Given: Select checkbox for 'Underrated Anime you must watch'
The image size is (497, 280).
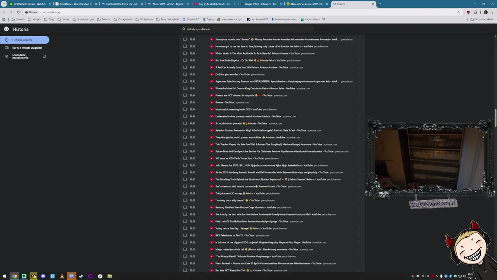Looking at the screenshot, I should pos(185,116).
